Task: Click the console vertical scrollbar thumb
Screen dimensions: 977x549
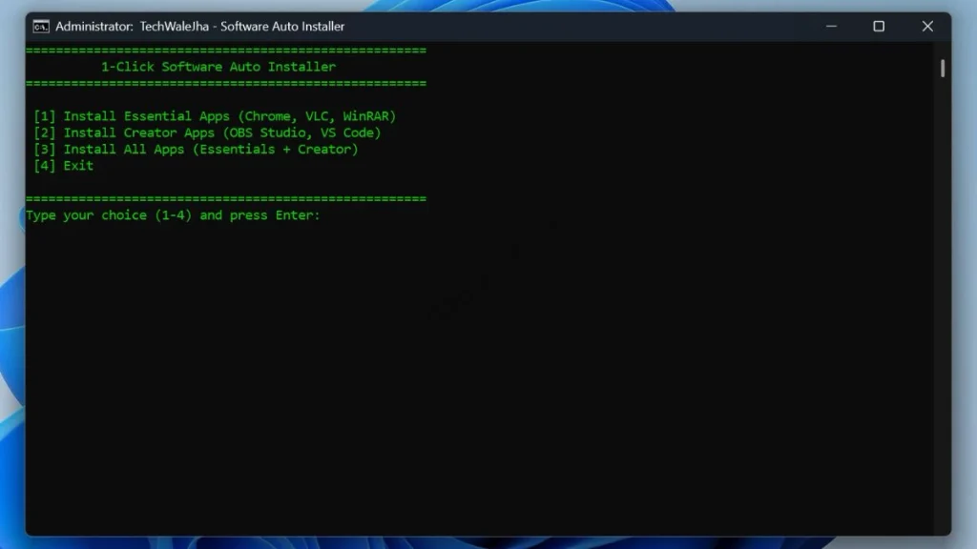Action: 943,69
